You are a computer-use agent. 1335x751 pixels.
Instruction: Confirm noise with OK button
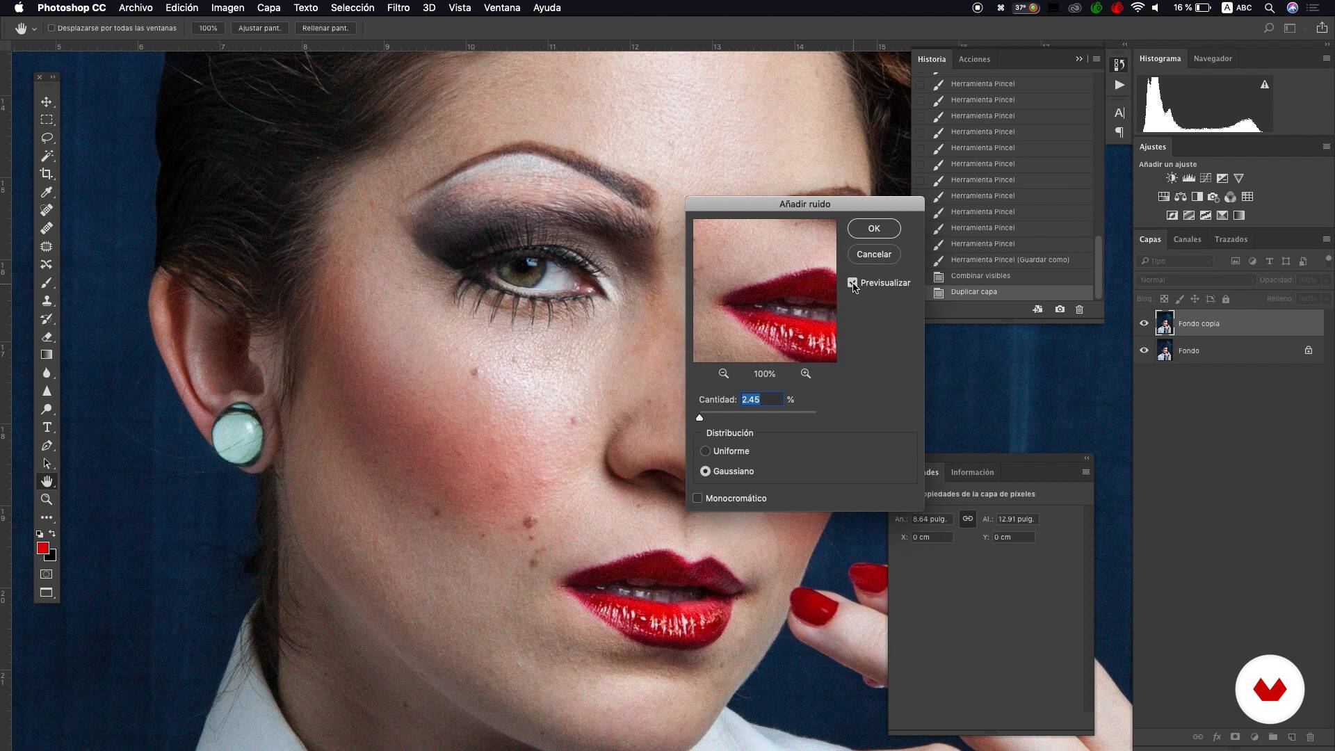(874, 229)
